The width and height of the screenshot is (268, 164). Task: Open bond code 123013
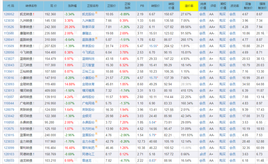(x=9, y=91)
